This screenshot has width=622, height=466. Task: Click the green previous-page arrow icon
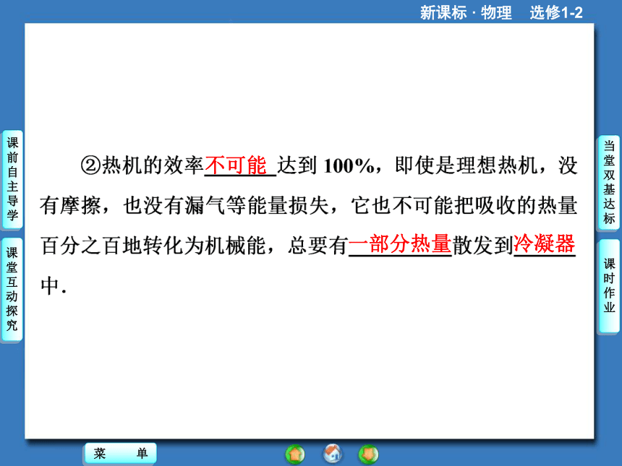point(295,454)
